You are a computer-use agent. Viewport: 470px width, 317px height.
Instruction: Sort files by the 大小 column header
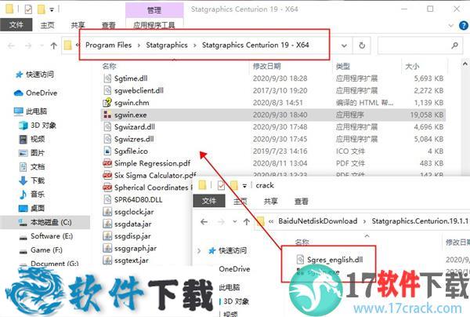pos(412,66)
